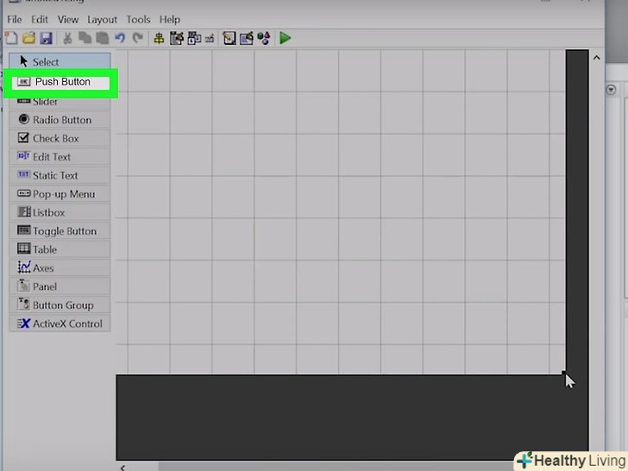Viewport: 628px width, 471px height.
Task: Click the round dropdown arrow in background window
Action: pyautogui.click(x=611, y=90)
